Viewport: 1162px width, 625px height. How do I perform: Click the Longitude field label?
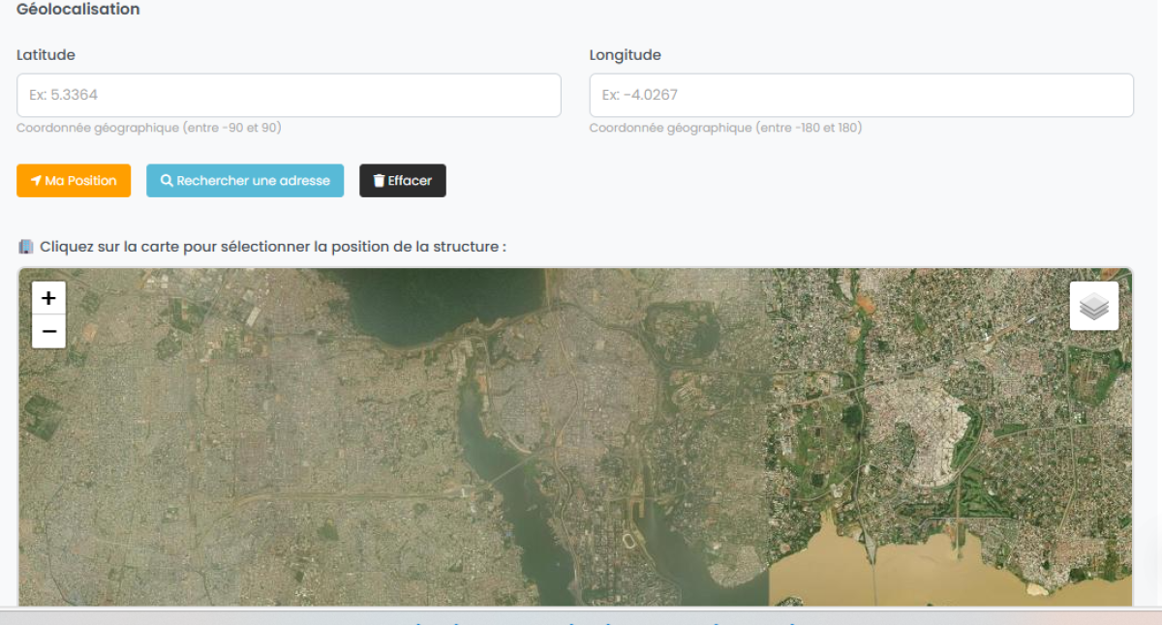click(x=625, y=55)
